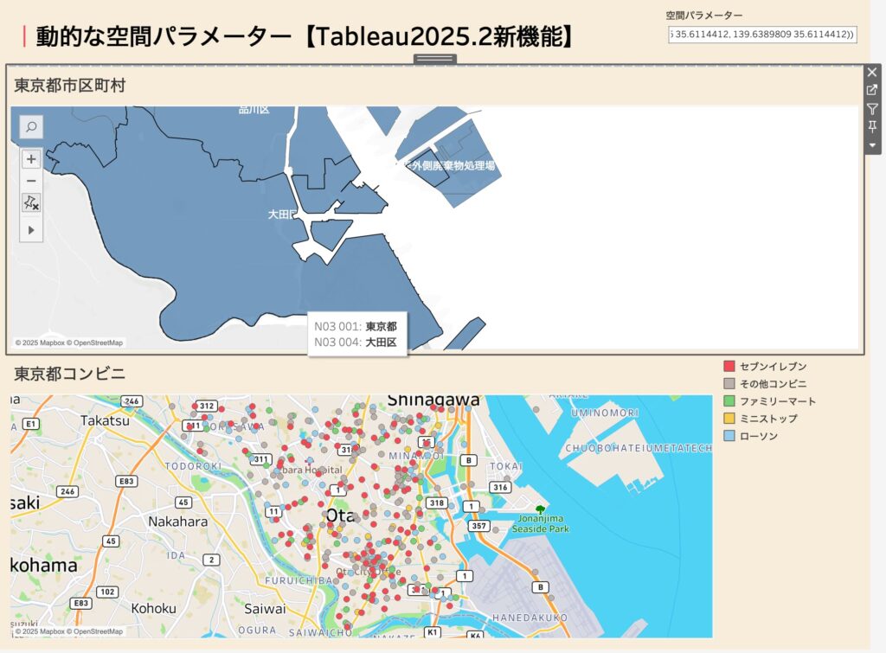
Task: Click the ファミリーマート legend label
Action: (x=777, y=401)
